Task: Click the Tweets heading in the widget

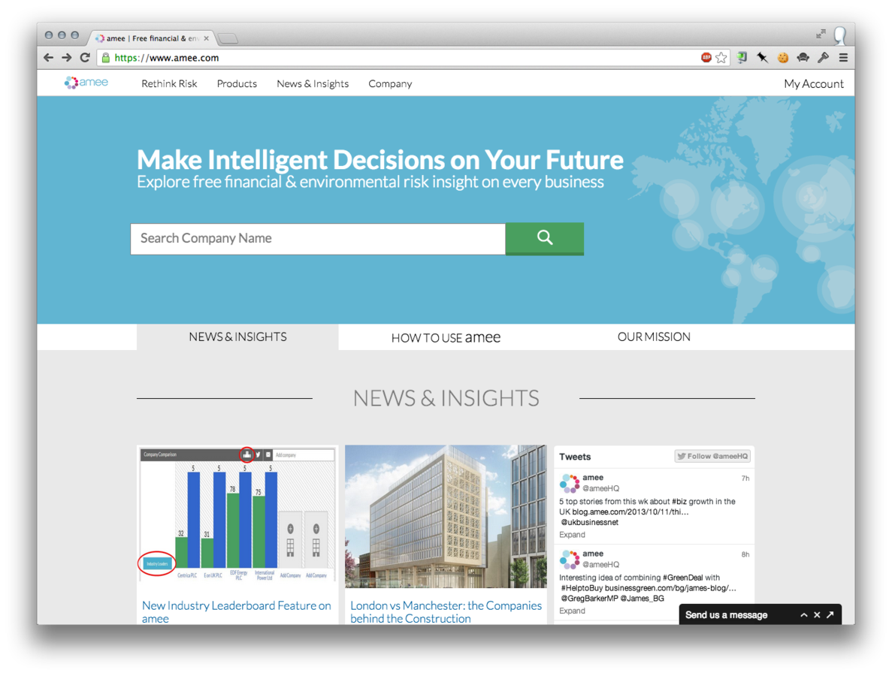Action: point(575,457)
